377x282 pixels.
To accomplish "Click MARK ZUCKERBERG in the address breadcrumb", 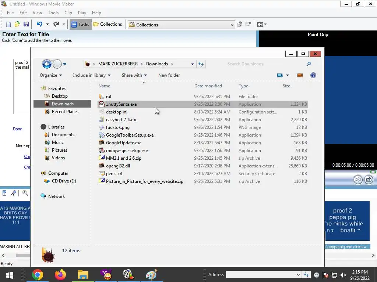I will pos(118,64).
